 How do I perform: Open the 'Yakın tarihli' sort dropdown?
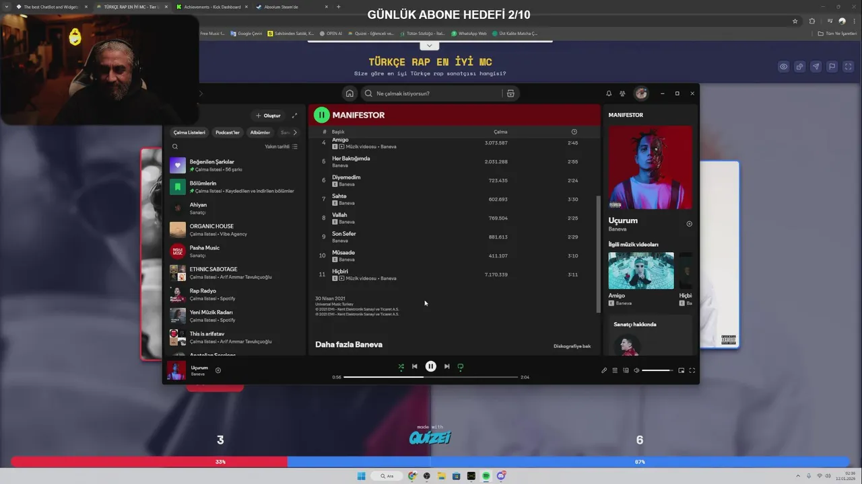[281, 147]
